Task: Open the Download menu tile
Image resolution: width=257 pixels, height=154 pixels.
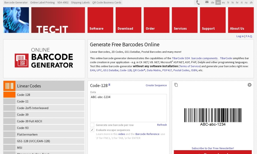Action: 128,20
